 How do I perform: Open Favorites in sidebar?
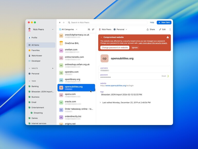point(41,50)
